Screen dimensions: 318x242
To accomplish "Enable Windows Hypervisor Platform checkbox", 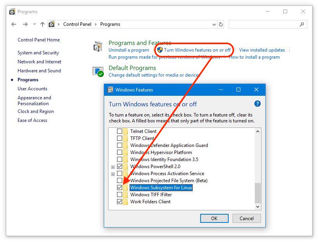I will 120,152.
